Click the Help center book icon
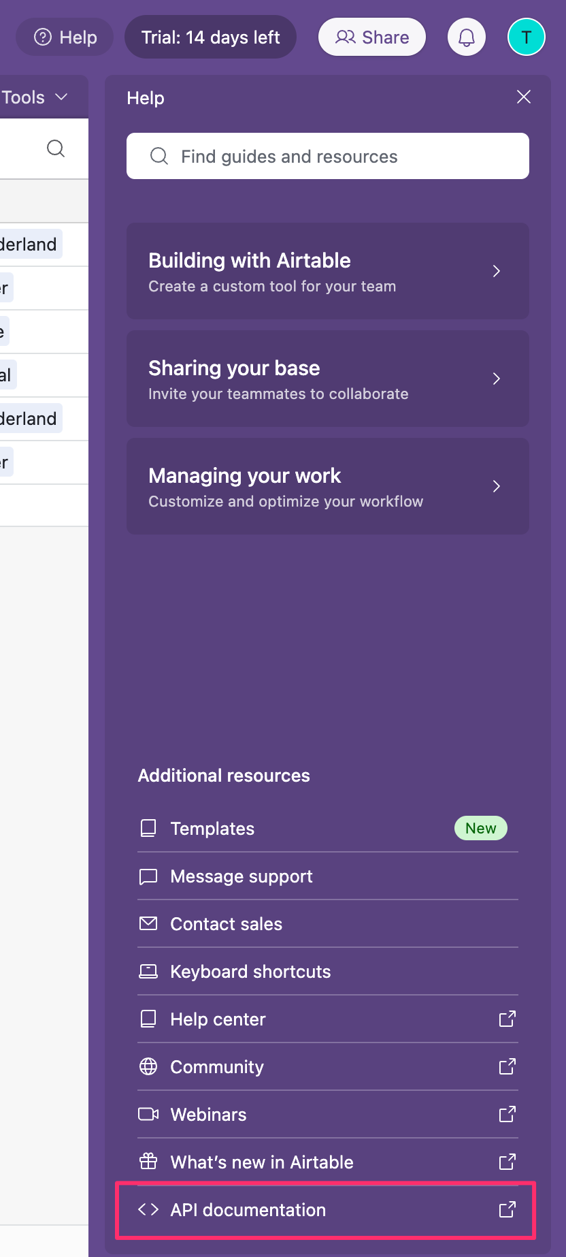Viewport: 566px width, 1257px height. 148,1019
